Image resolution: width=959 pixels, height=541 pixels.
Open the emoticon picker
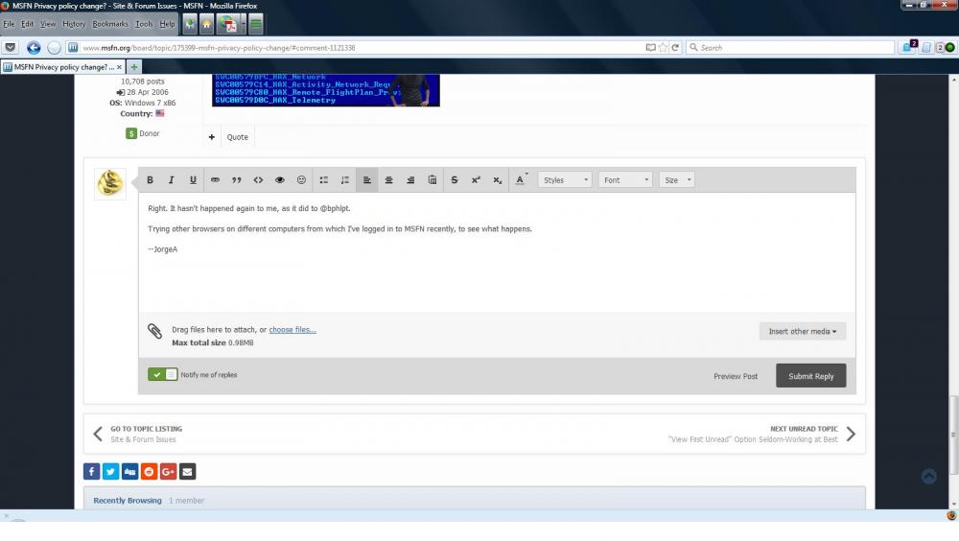click(301, 180)
